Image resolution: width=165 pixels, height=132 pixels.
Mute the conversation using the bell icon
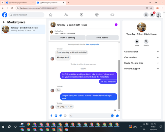[x=137, y=42]
